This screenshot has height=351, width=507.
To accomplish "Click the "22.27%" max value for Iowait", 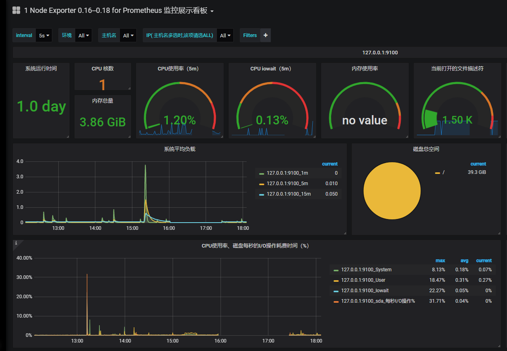I will click(437, 291).
